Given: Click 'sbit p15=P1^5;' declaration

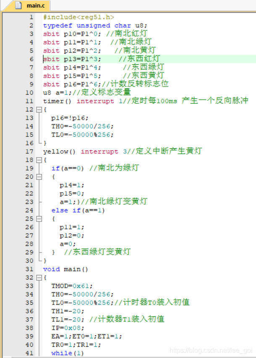Looking at the screenshot, I should click(72, 76).
